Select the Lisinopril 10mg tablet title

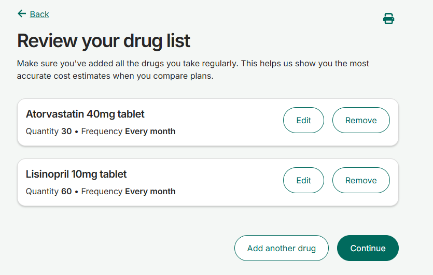click(x=76, y=175)
